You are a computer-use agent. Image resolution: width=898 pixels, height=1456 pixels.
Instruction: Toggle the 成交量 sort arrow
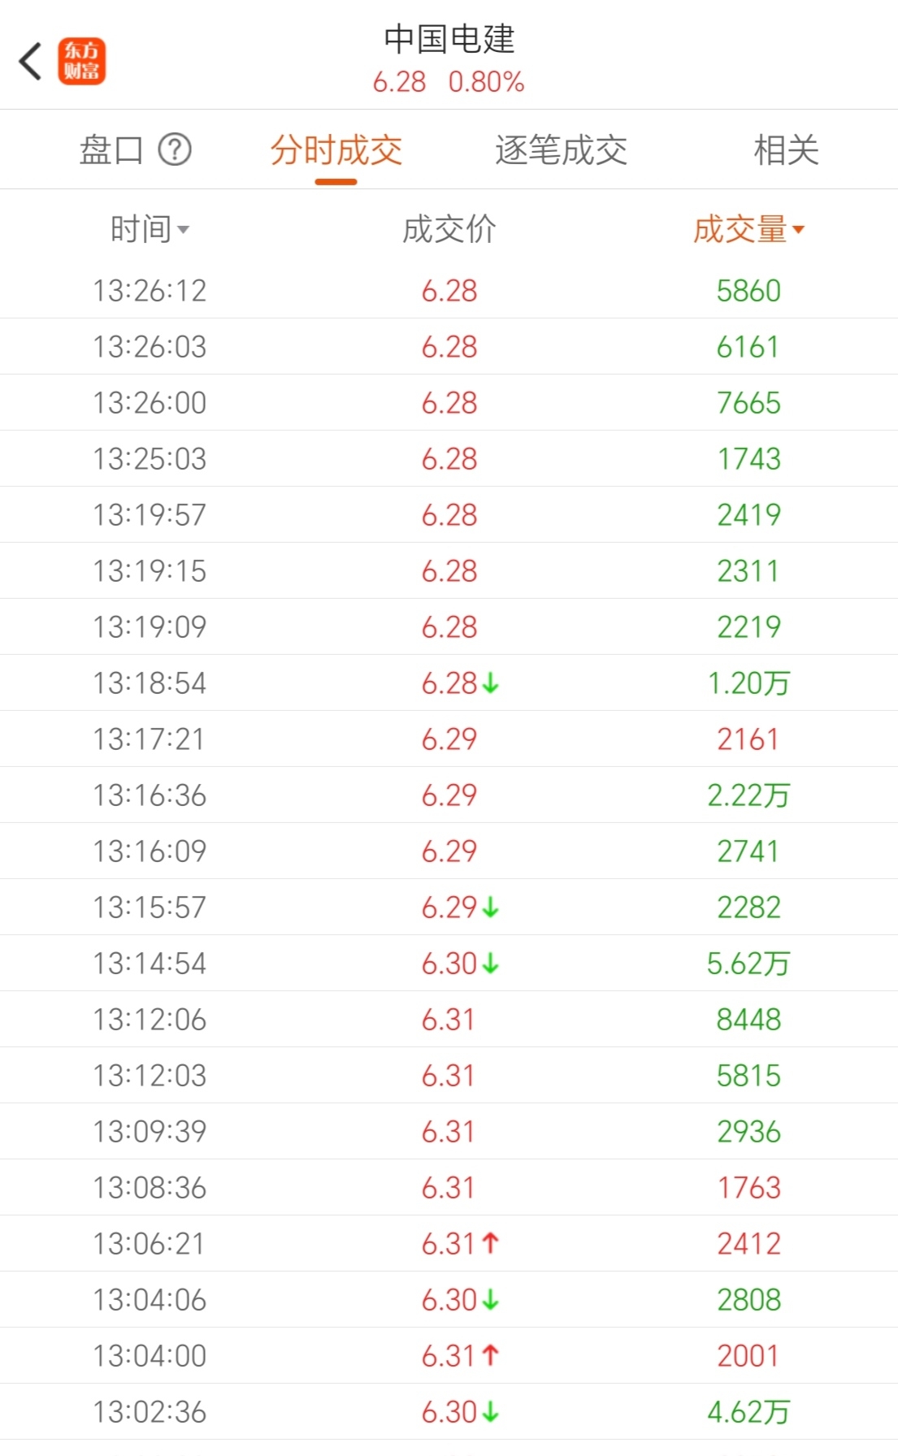(798, 230)
